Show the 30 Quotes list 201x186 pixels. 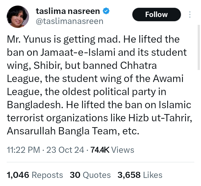(x=90, y=175)
